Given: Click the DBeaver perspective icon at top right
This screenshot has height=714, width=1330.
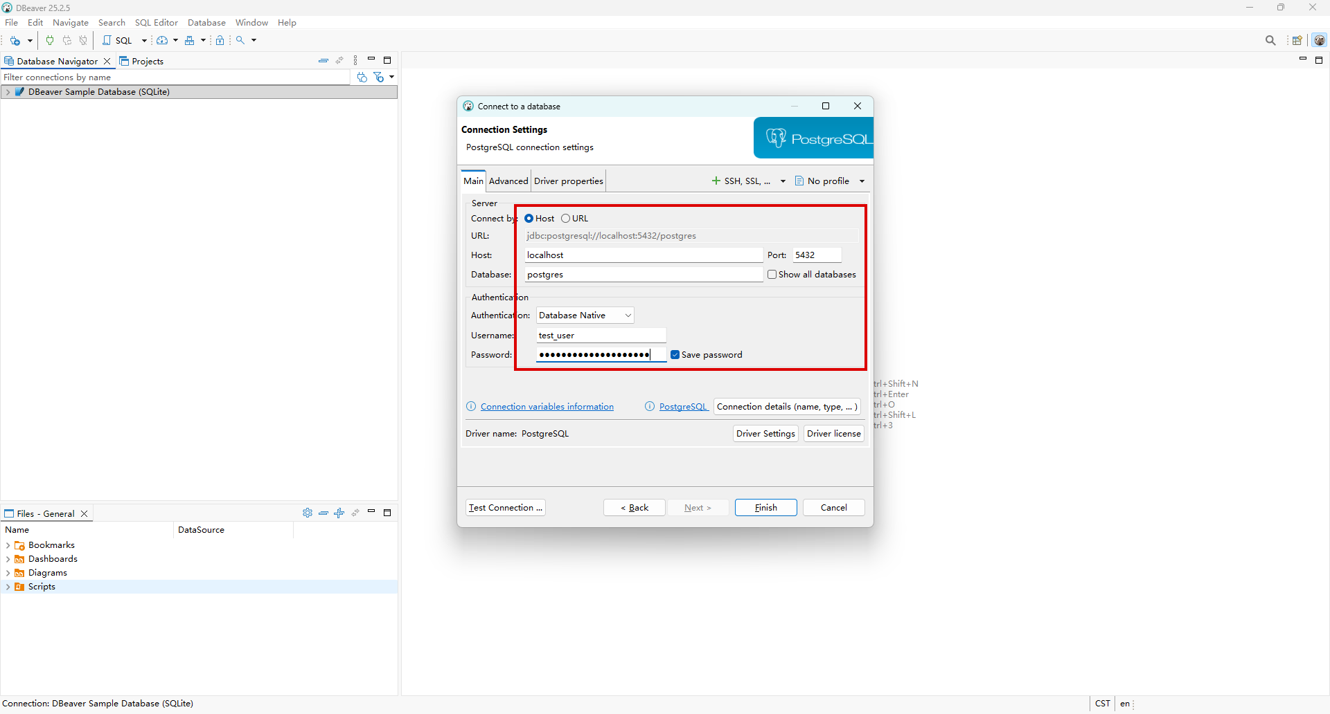Looking at the screenshot, I should 1320,40.
